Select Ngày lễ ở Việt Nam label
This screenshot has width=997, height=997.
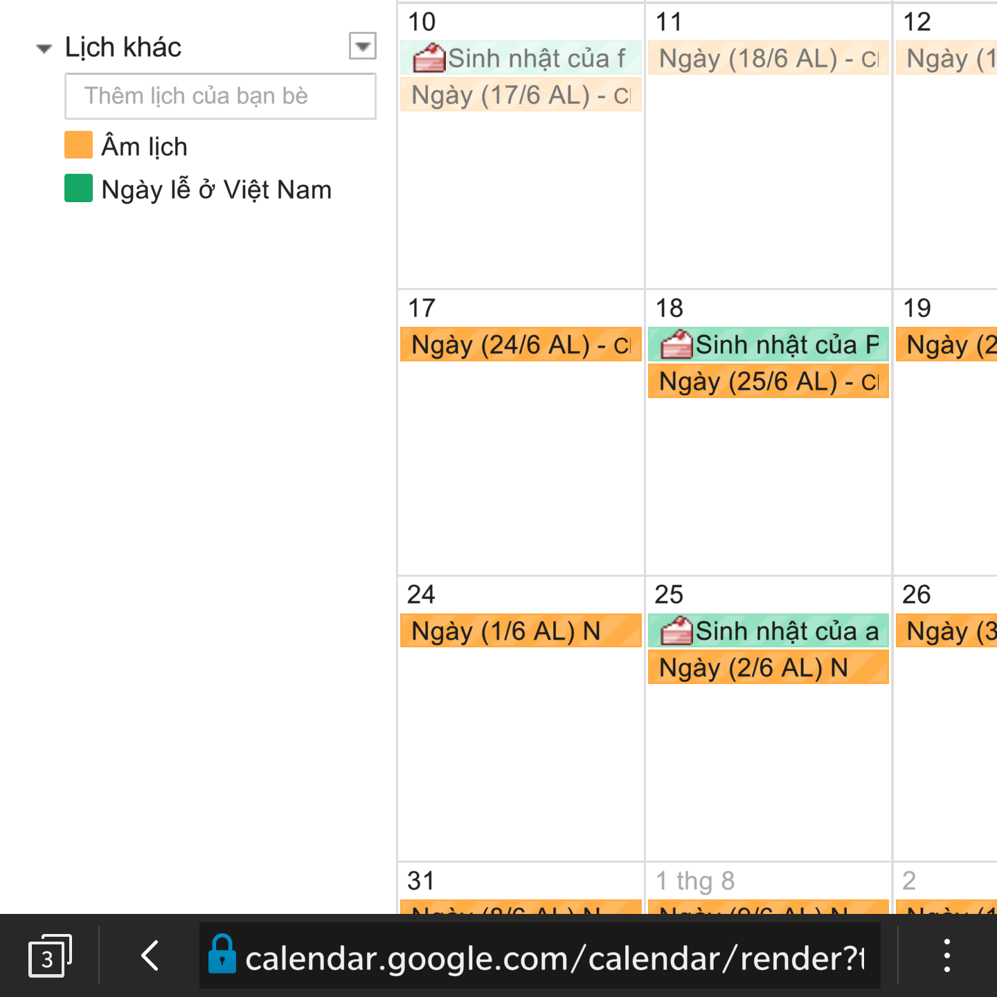coord(216,189)
